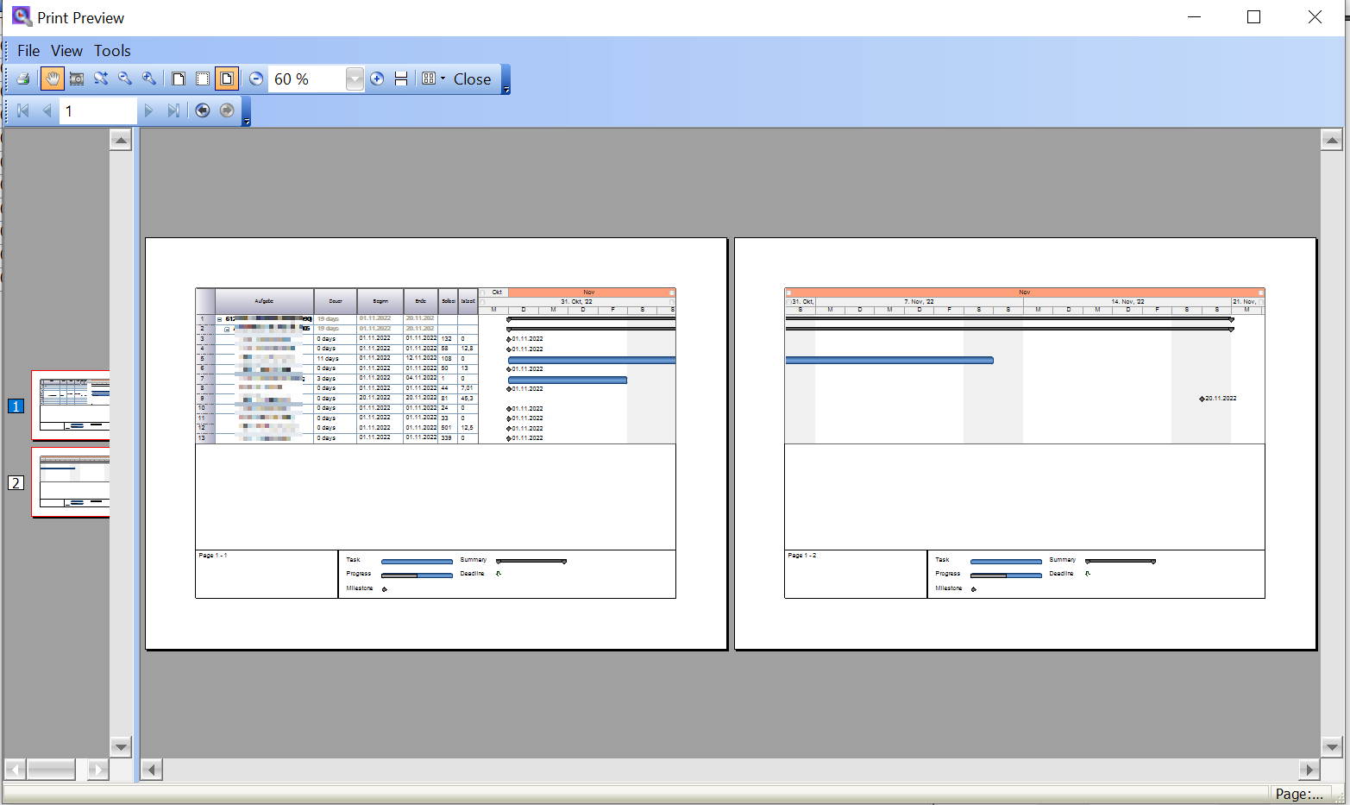The image size is (1350, 805).
Task: Select the Hand pan tool
Action: point(53,79)
